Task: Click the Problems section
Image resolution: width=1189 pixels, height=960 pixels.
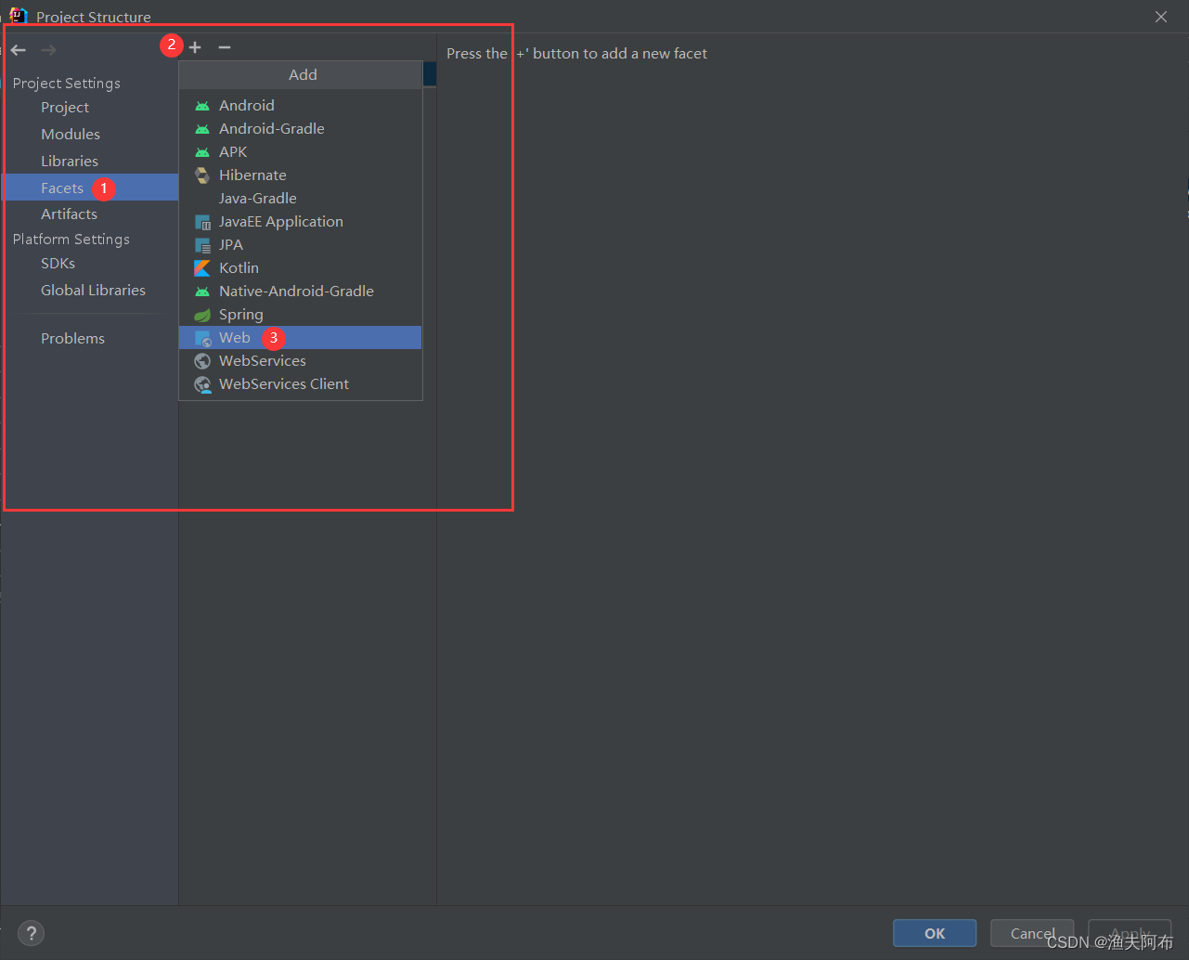Action: coord(72,338)
